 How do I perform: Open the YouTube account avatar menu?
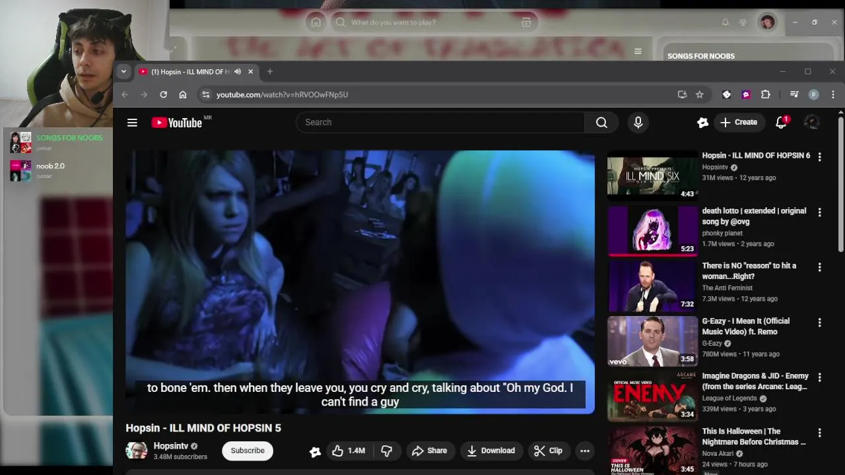812,122
